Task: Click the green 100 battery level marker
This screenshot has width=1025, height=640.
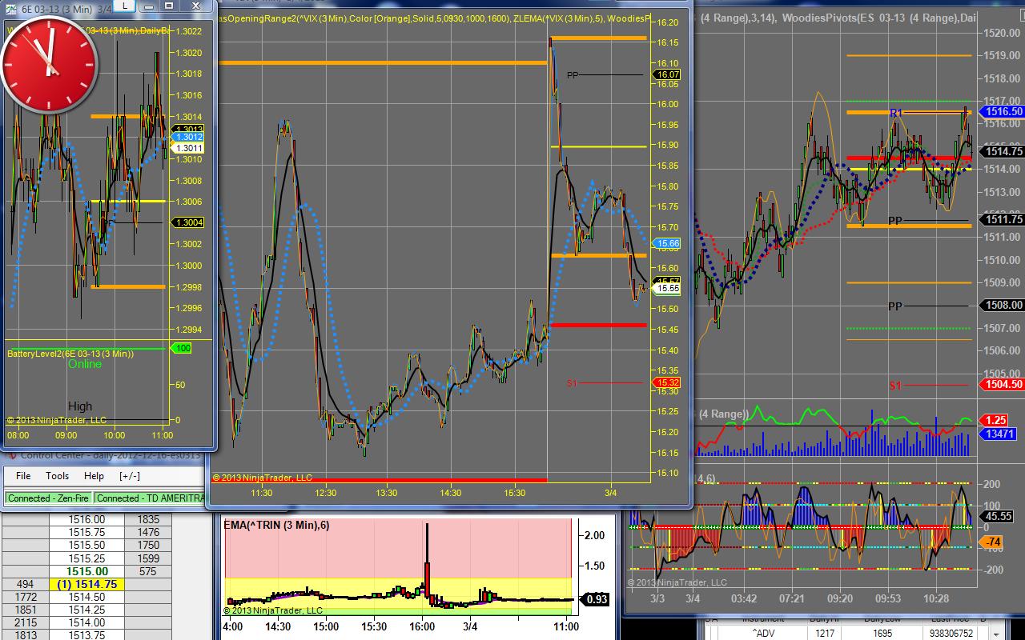Action: [x=182, y=348]
